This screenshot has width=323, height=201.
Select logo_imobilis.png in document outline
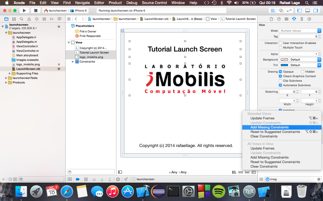point(91,57)
